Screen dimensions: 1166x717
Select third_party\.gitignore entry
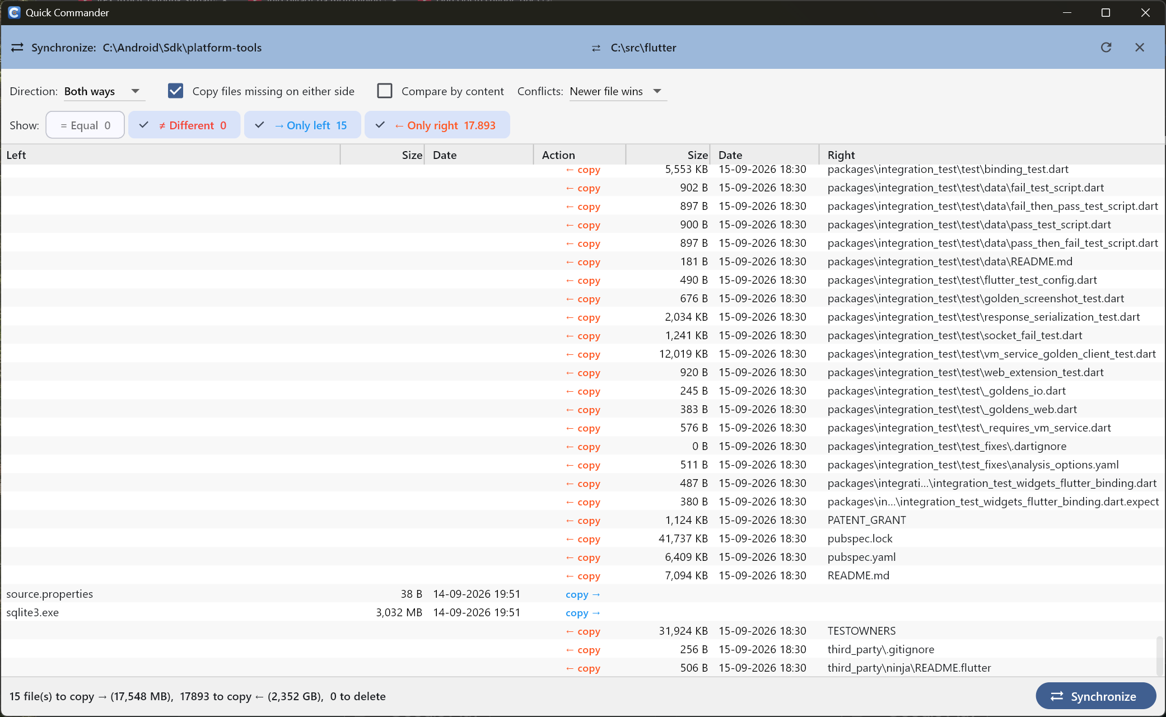point(880,649)
